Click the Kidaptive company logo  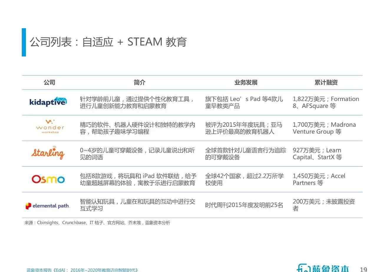48,102
